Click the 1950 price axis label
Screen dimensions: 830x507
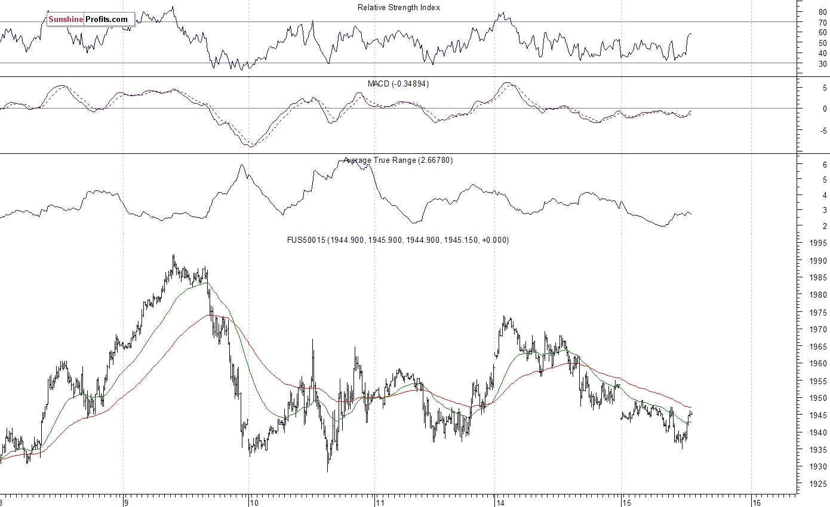pyautogui.click(x=819, y=398)
